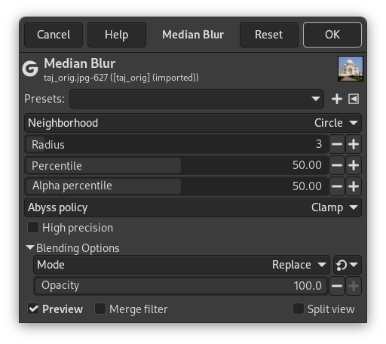Confirm the filter with OK
Viewport: 386px width, 344px height.
coord(332,35)
